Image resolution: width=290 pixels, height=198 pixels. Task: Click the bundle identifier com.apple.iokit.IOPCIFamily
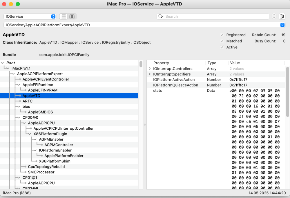[x=64, y=55]
